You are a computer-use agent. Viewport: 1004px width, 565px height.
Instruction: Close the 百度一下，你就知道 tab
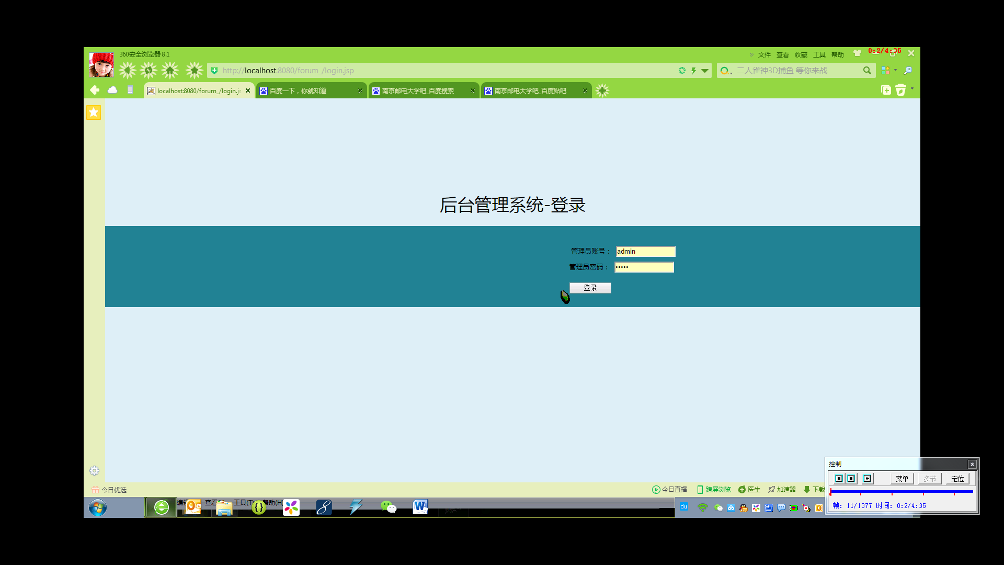[360, 91]
